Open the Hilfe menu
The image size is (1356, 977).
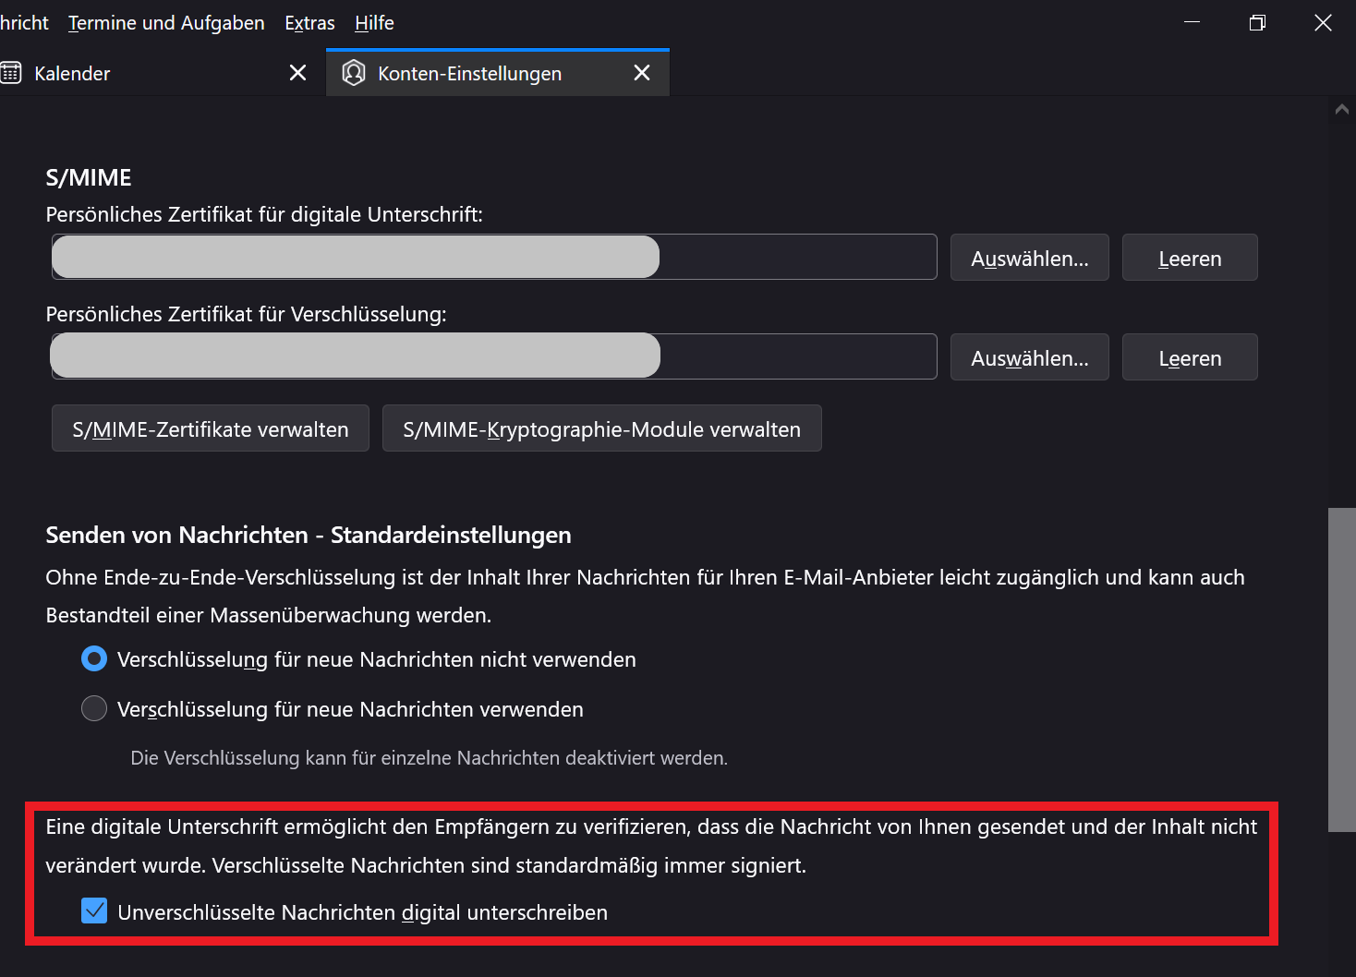pyautogui.click(x=374, y=23)
